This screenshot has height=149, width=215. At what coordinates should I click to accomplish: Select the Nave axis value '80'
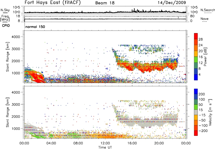[192, 16]
